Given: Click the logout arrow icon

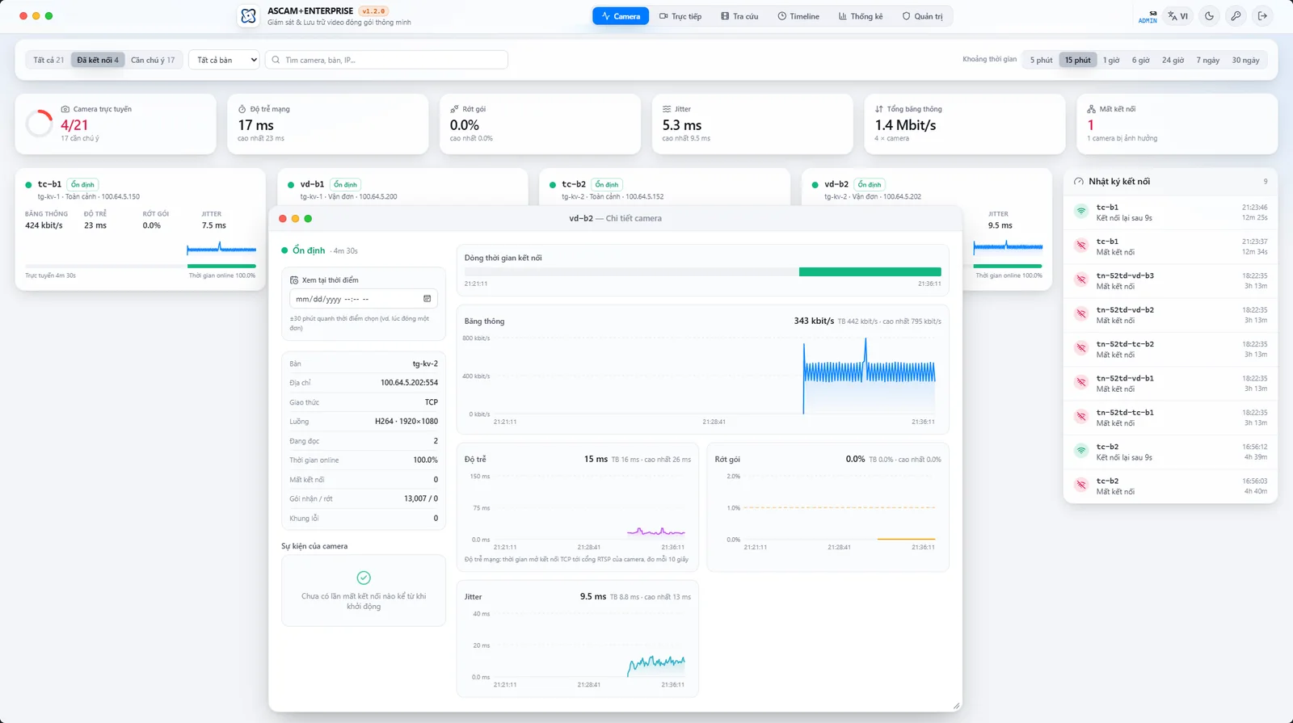Looking at the screenshot, I should pos(1262,16).
